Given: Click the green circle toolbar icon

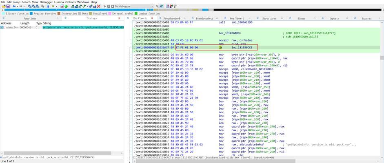Looking at the screenshot, I should 66,6.
